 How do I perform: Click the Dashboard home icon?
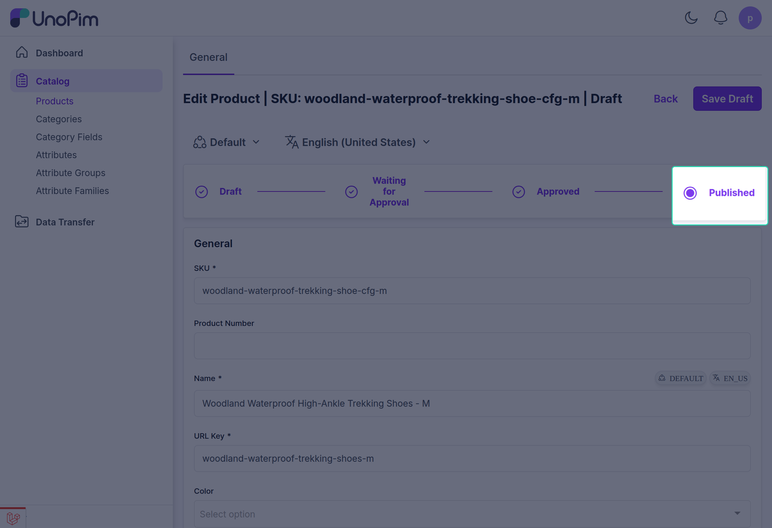pos(22,53)
